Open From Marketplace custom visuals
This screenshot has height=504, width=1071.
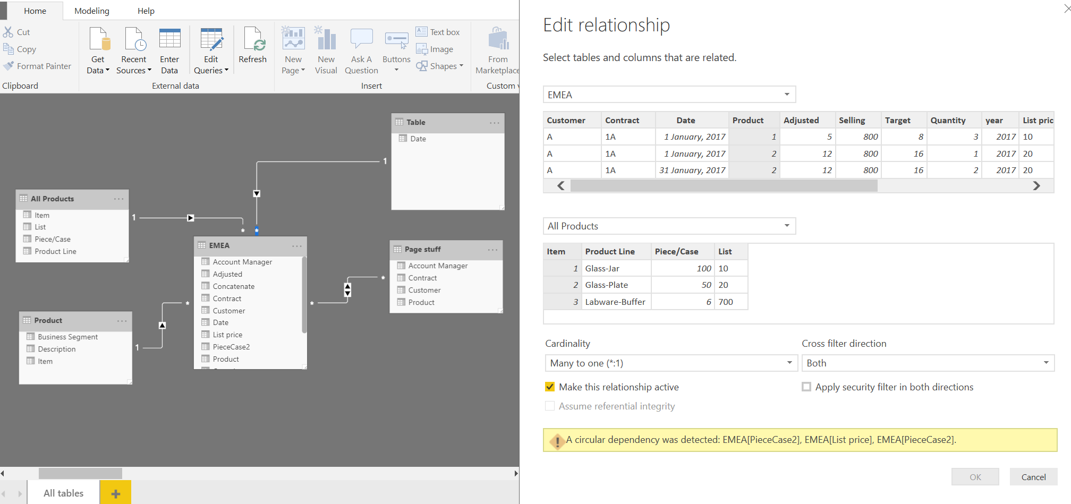point(498,51)
